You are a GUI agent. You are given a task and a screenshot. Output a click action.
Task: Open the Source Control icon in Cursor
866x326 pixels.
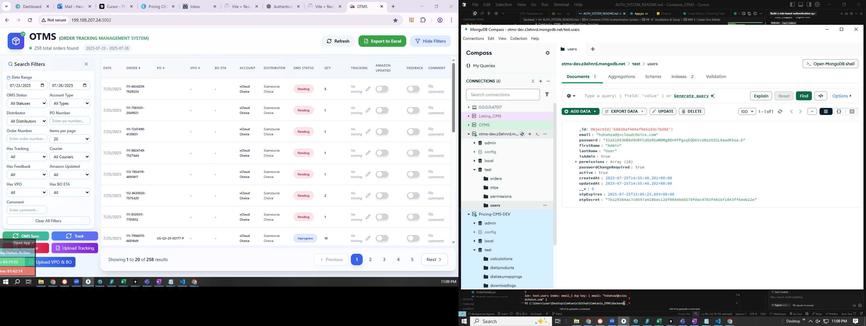pos(489,13)
